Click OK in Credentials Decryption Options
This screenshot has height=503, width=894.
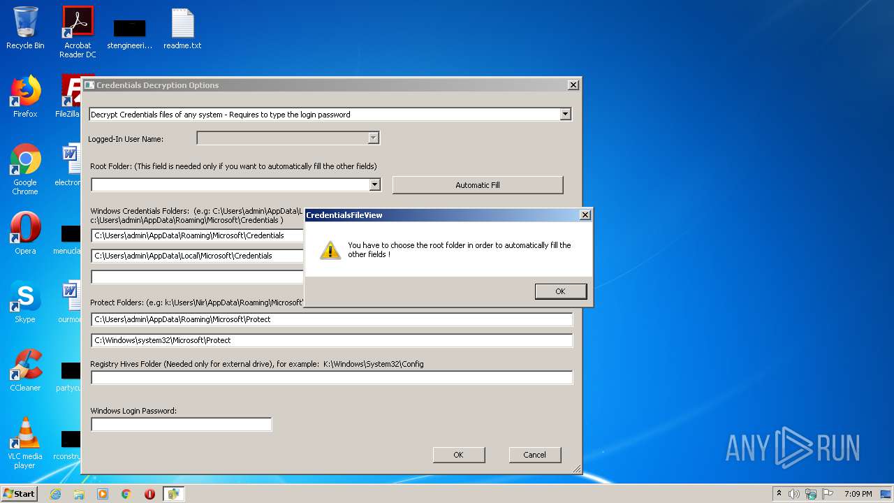pos(459,455)
